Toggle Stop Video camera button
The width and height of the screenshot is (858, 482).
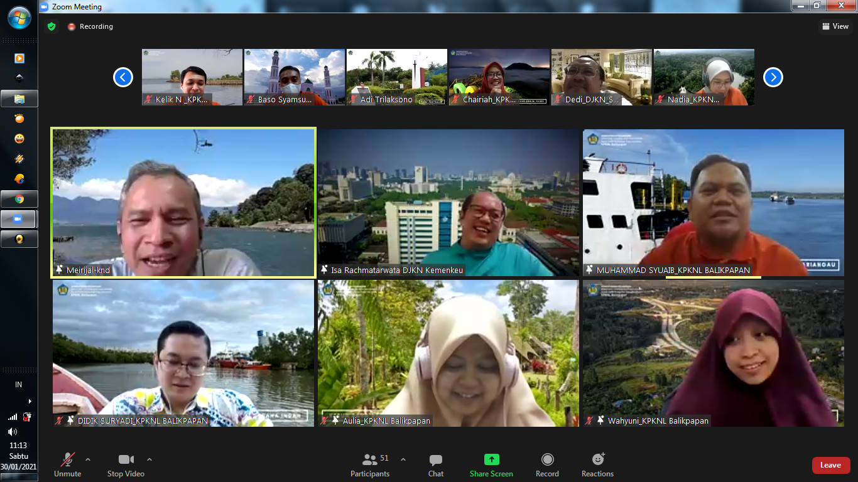click(x=126, y=460)
